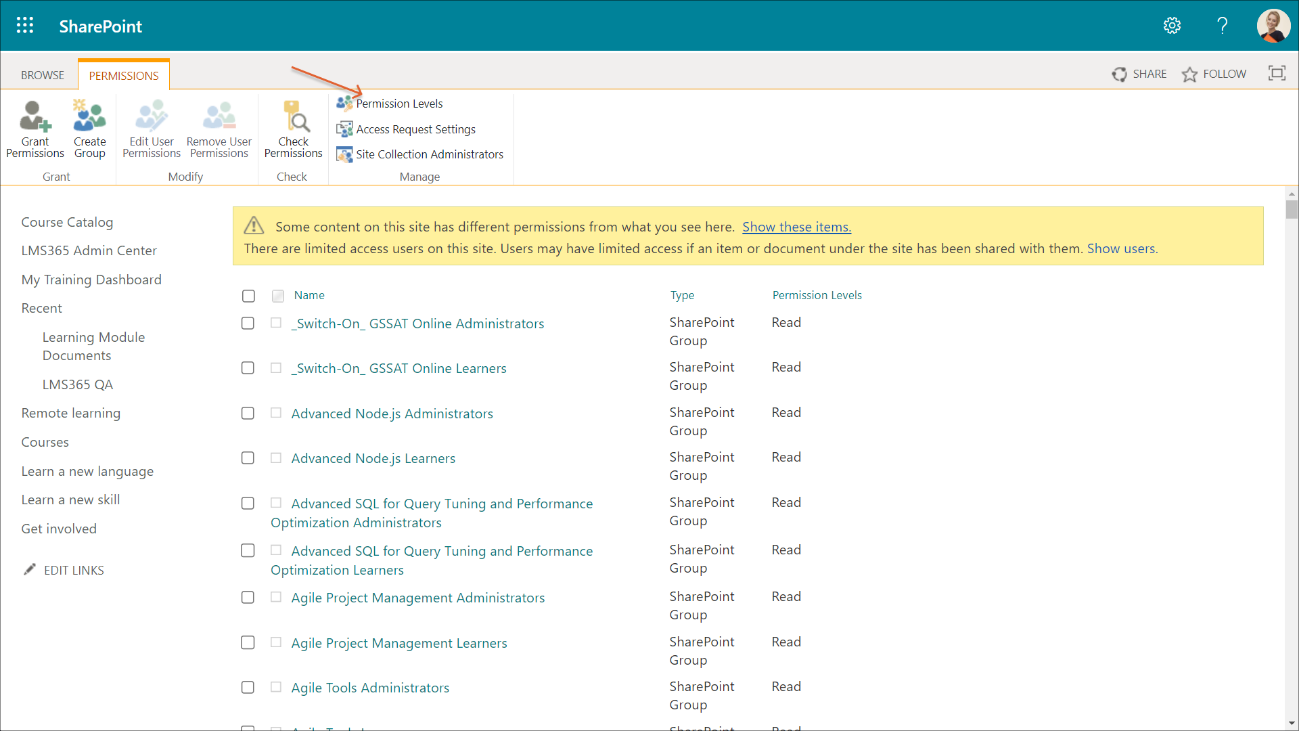Open Site Collection Administrators
This screenshot has height=731, width=1299.
click(x=429, y=154)
